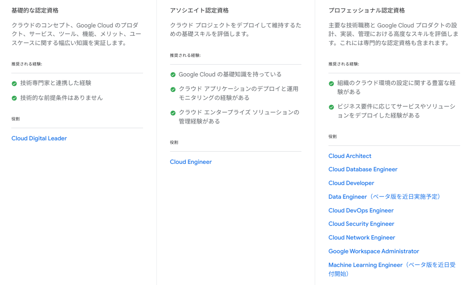Click the アソシエイト認定資格 heading
Screen dimensions: 470x285
[x=199, y=10]
